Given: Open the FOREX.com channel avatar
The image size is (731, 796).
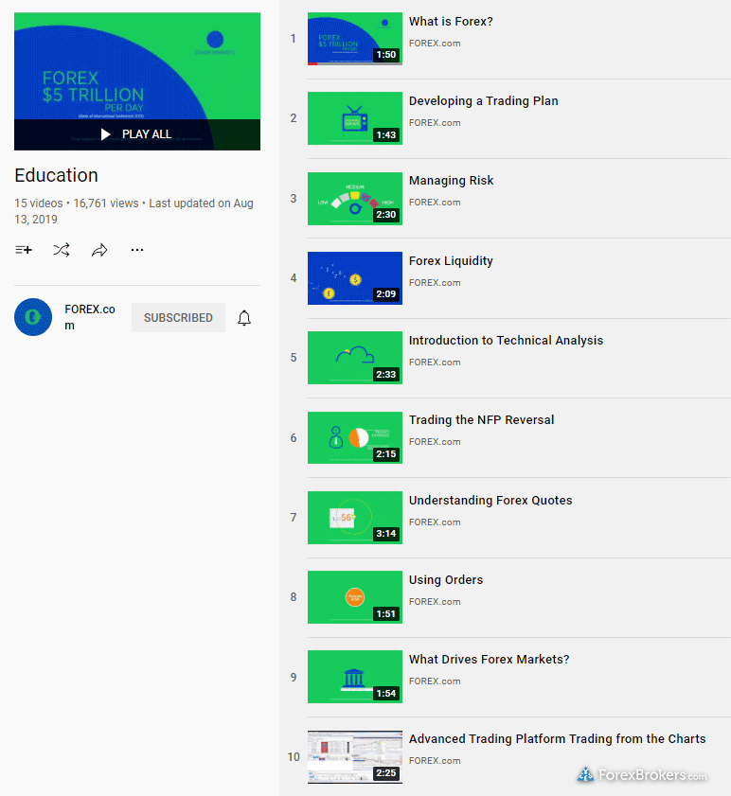Looking at the screenshot, I should pyautogui.click(x=33, y=317).
